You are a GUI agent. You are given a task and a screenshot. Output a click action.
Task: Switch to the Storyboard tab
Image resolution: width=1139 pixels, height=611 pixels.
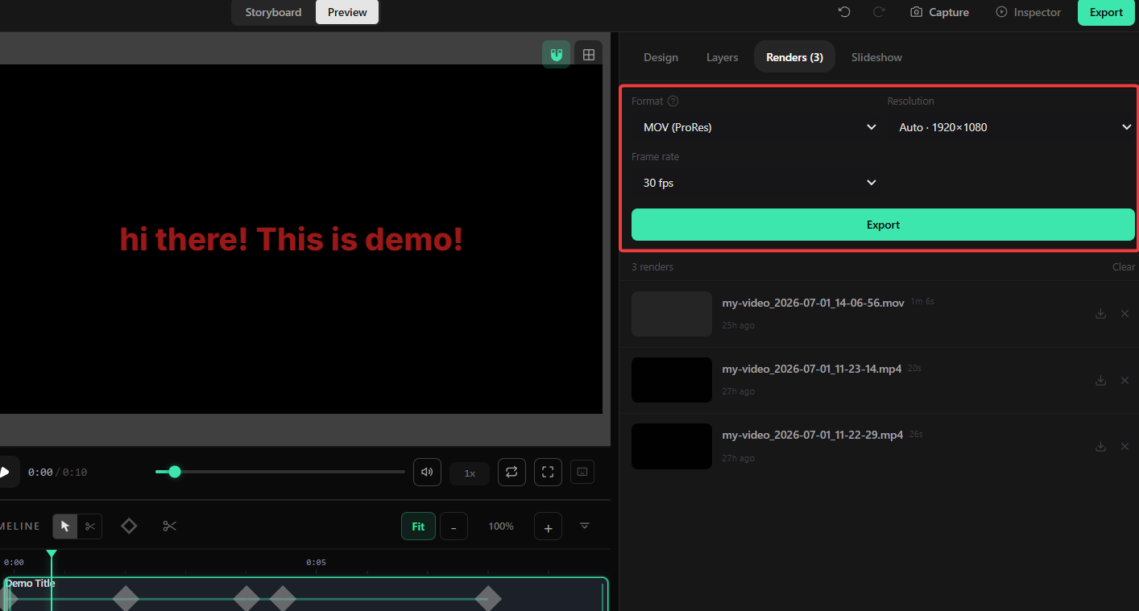click(274, 12)
